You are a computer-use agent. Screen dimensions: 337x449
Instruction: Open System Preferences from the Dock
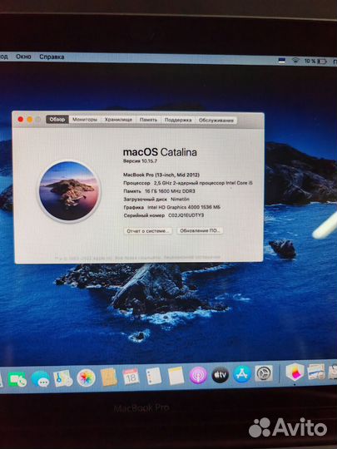coord(264,373)
